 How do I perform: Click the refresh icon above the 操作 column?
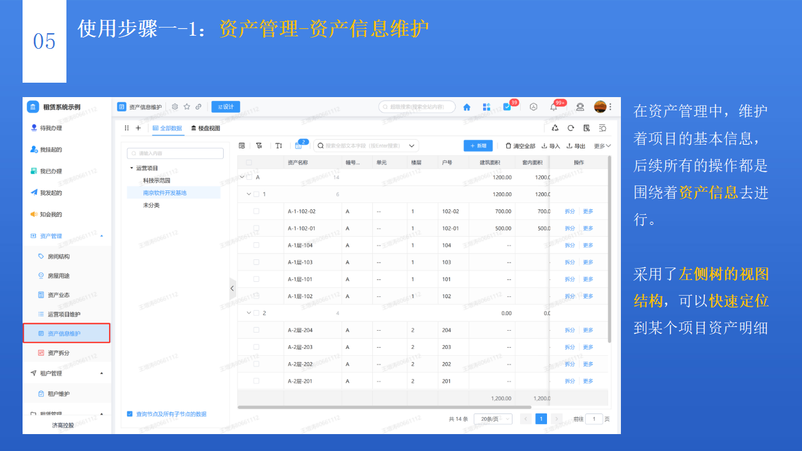[x=570, y=127]
